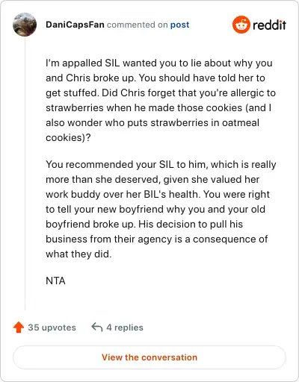This screenshot has width=299, height=382.
Task: Collapse the comment via its vertical thread line
Action: (25, 173)
